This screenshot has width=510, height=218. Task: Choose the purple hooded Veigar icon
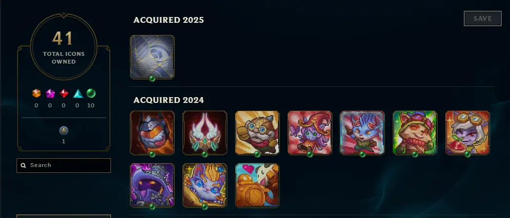(x=152, y=185)
